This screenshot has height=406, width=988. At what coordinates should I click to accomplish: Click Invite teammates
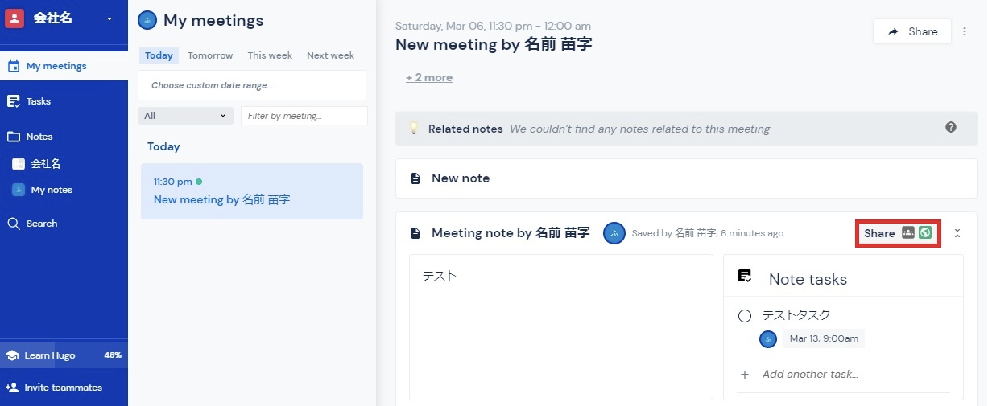click(64, 388)
